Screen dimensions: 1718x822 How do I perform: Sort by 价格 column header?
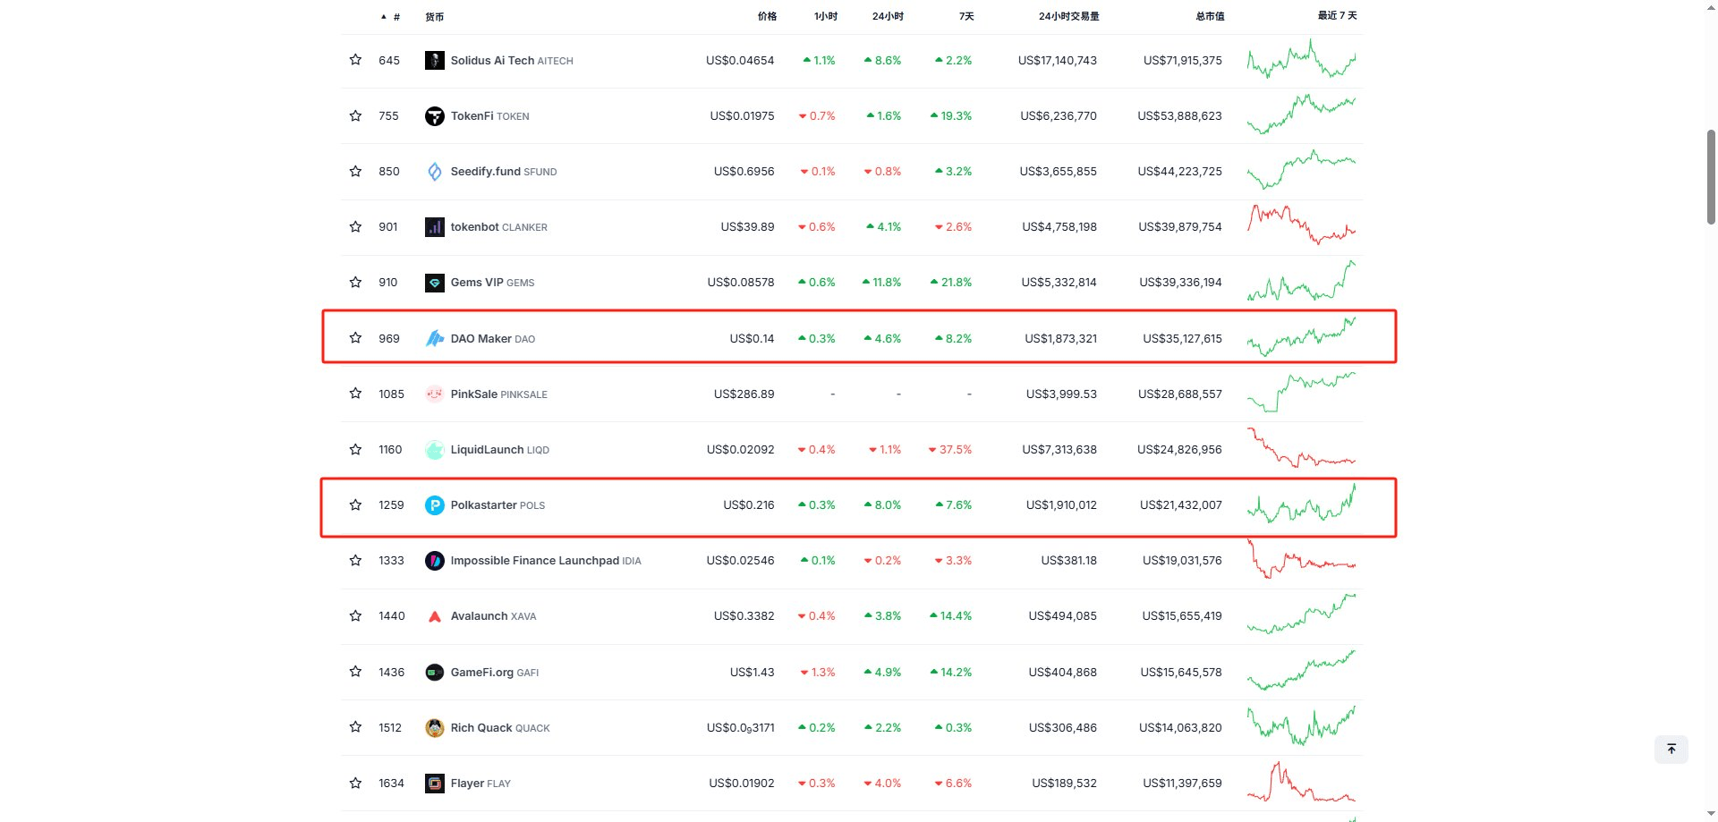767,16
